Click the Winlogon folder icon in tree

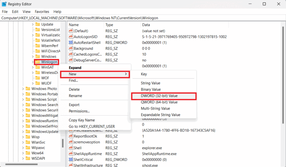pyautogui.click(x=37, y=62)
